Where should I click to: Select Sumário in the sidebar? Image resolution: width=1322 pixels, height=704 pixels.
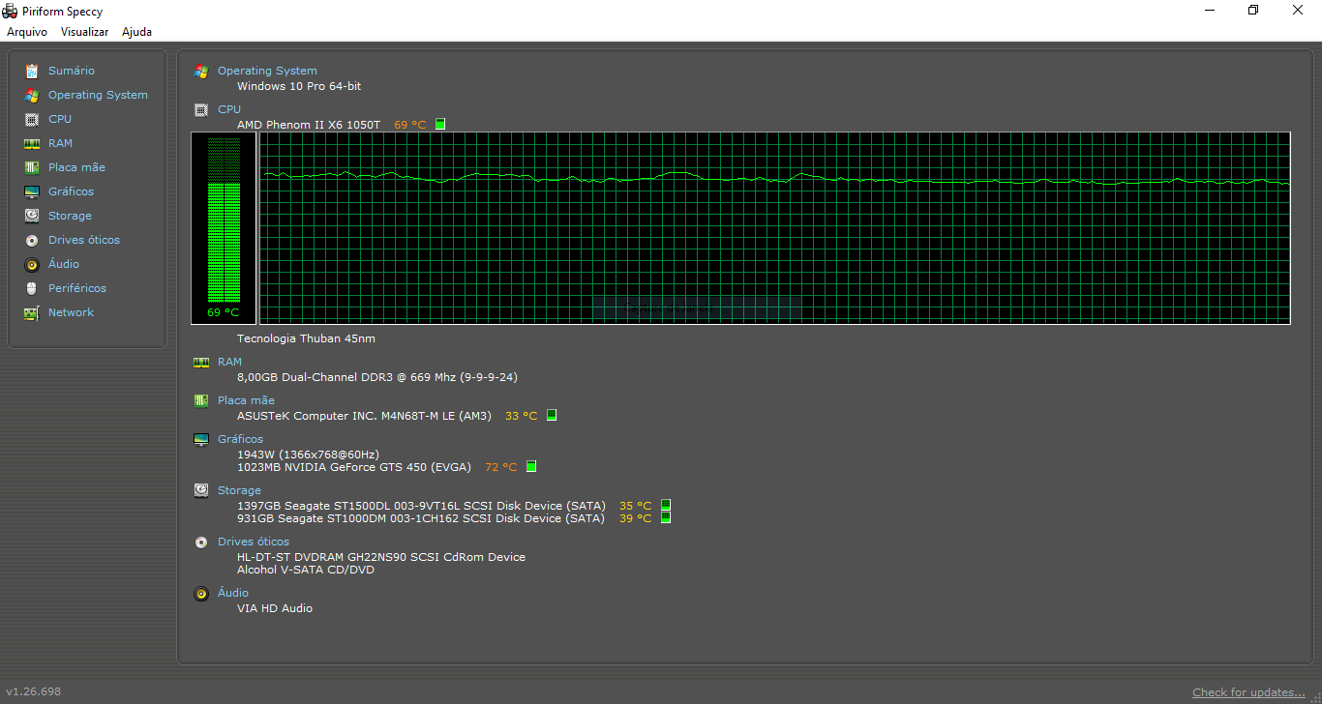click(72, 71)
